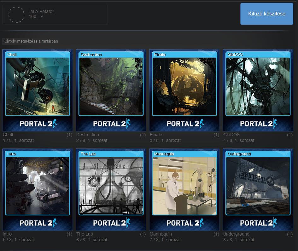Screen dimensions: 298x251
Task: Click the Finale caption below its card
Action: pos(156,135)
